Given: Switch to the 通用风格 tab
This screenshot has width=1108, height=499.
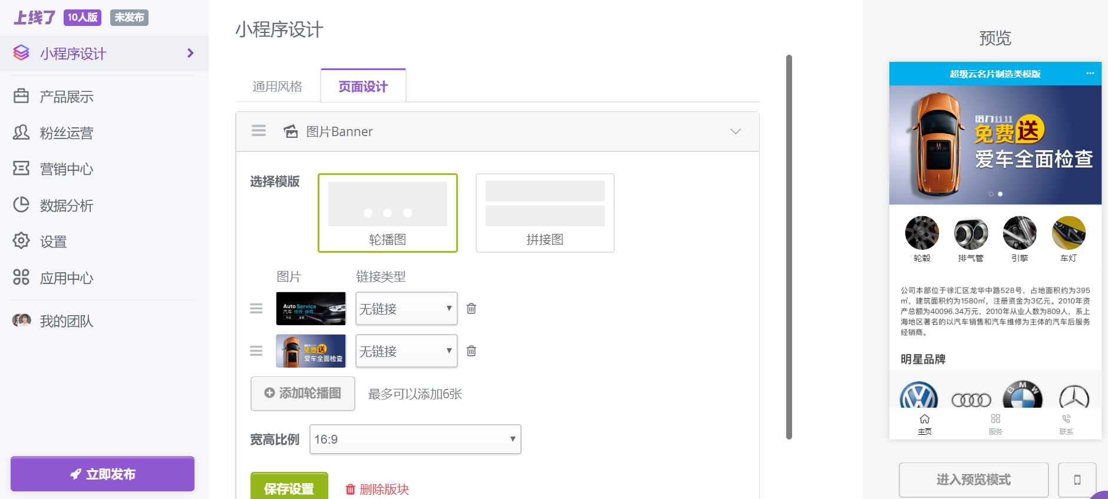Looking at the screenshot, I should pyautogui.click(x=278, y=87).
